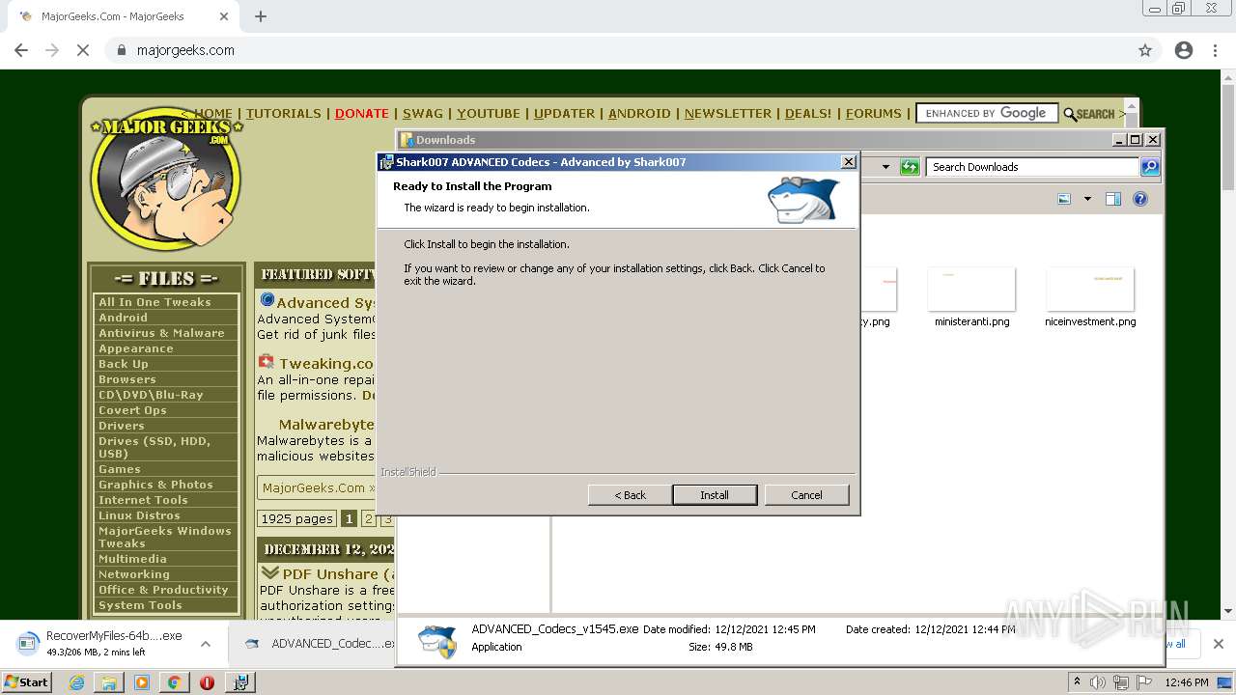Viewport: 1236px width, 695px height.
Task: Stop loading the page in Chrome
Action: point(83,50)
